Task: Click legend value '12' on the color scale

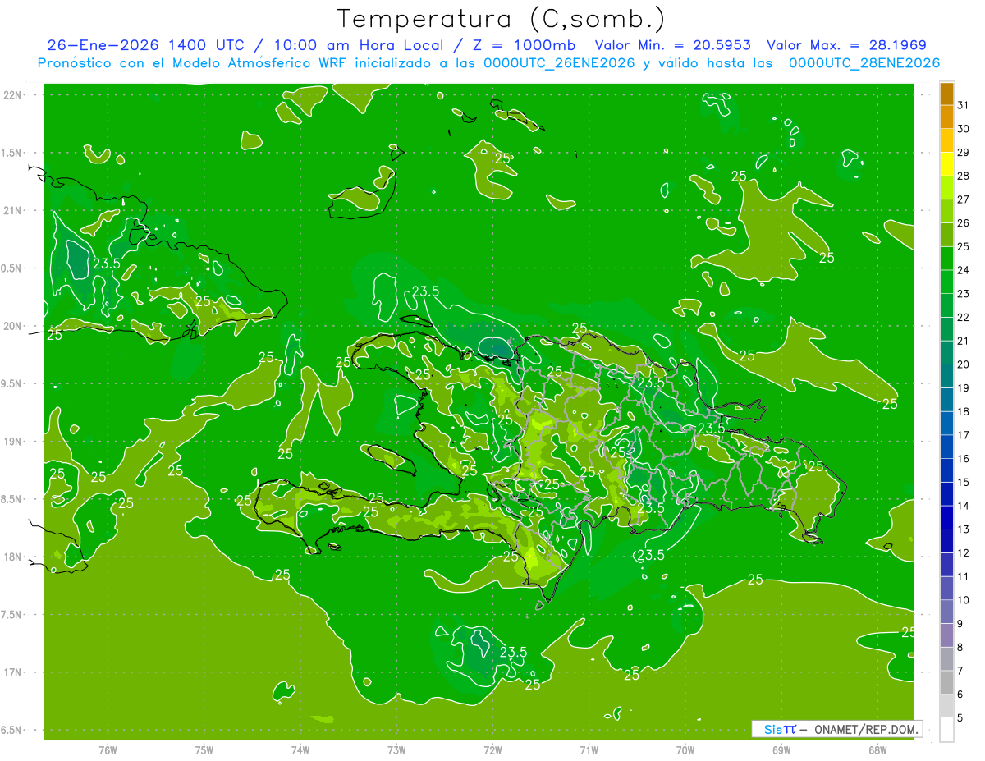Action: pyautogui.click(x=964, y=552)
